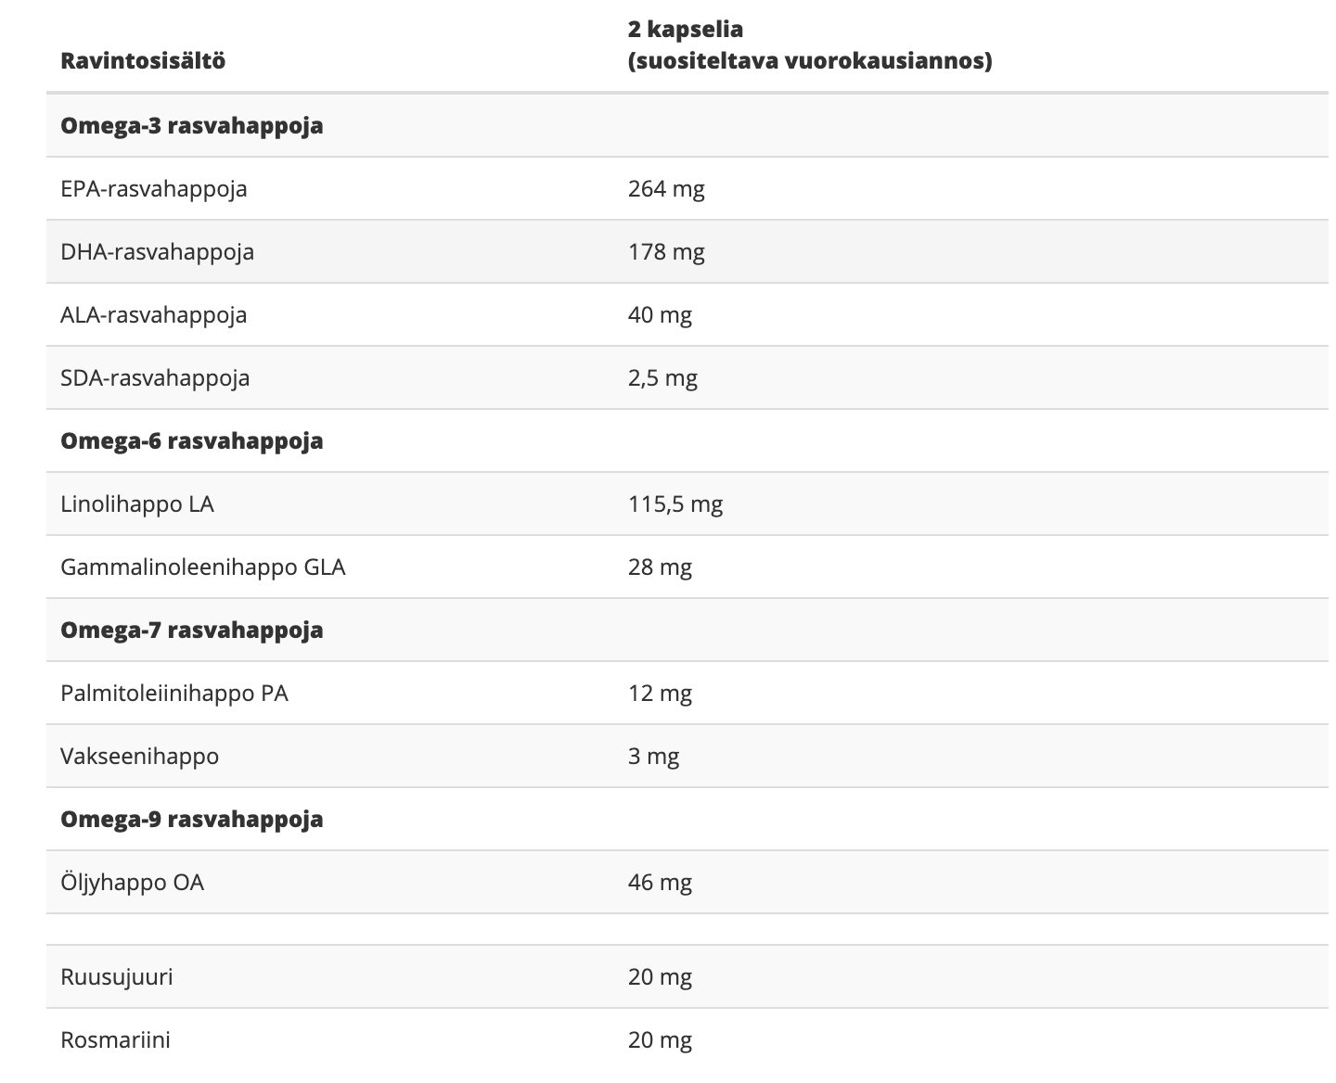Select the DHA-rasvahappoja row label
The image size is (1336, 1083).
[x=157, y=252]
